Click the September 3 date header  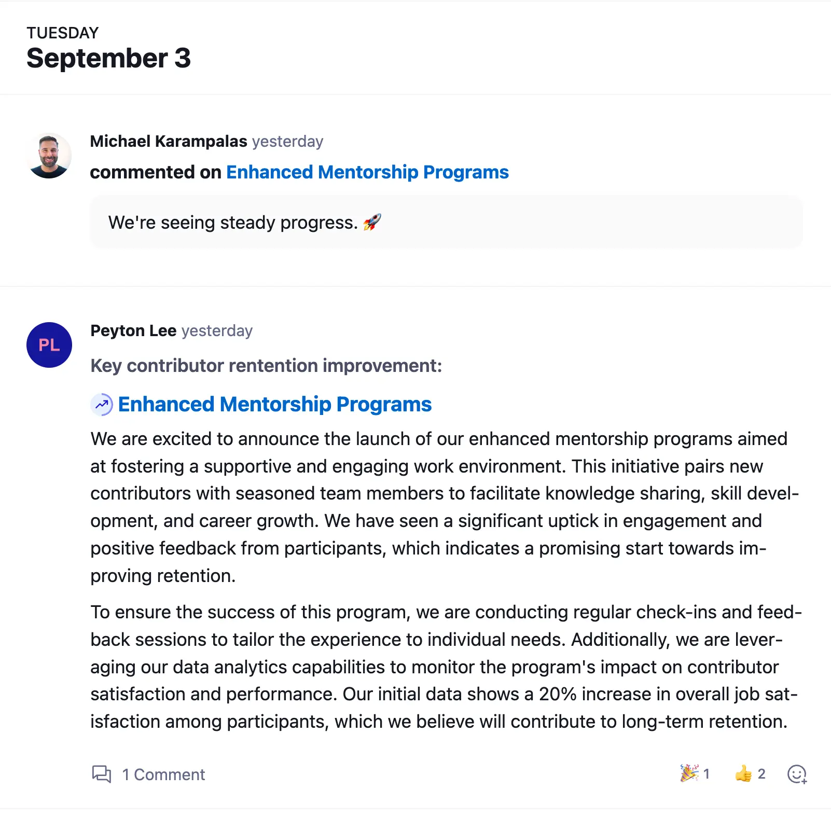click(x=108, y=58)
